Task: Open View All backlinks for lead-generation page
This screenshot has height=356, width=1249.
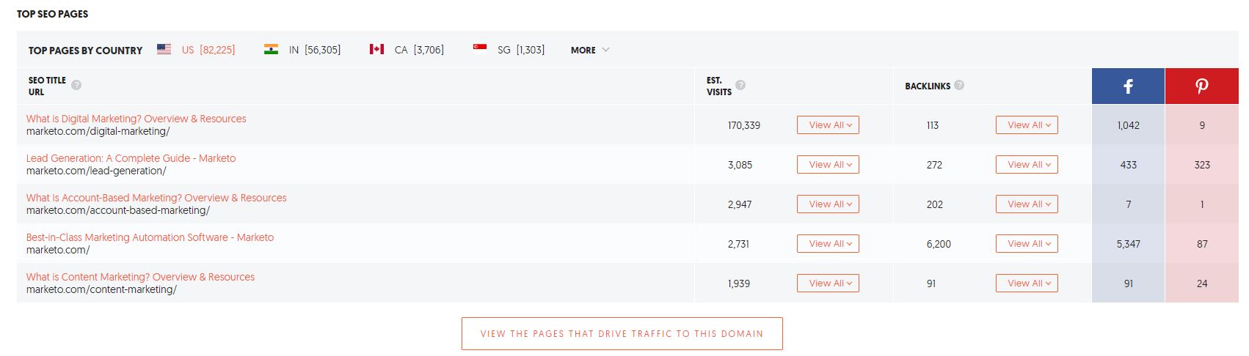Action: click(x=1027, y=165)
